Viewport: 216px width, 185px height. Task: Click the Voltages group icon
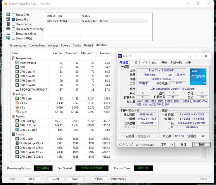[x=13, y=94]
